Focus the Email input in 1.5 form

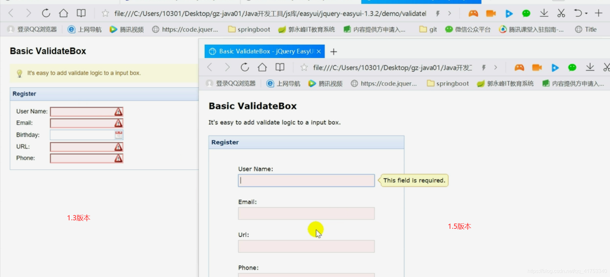pos(306,213)
